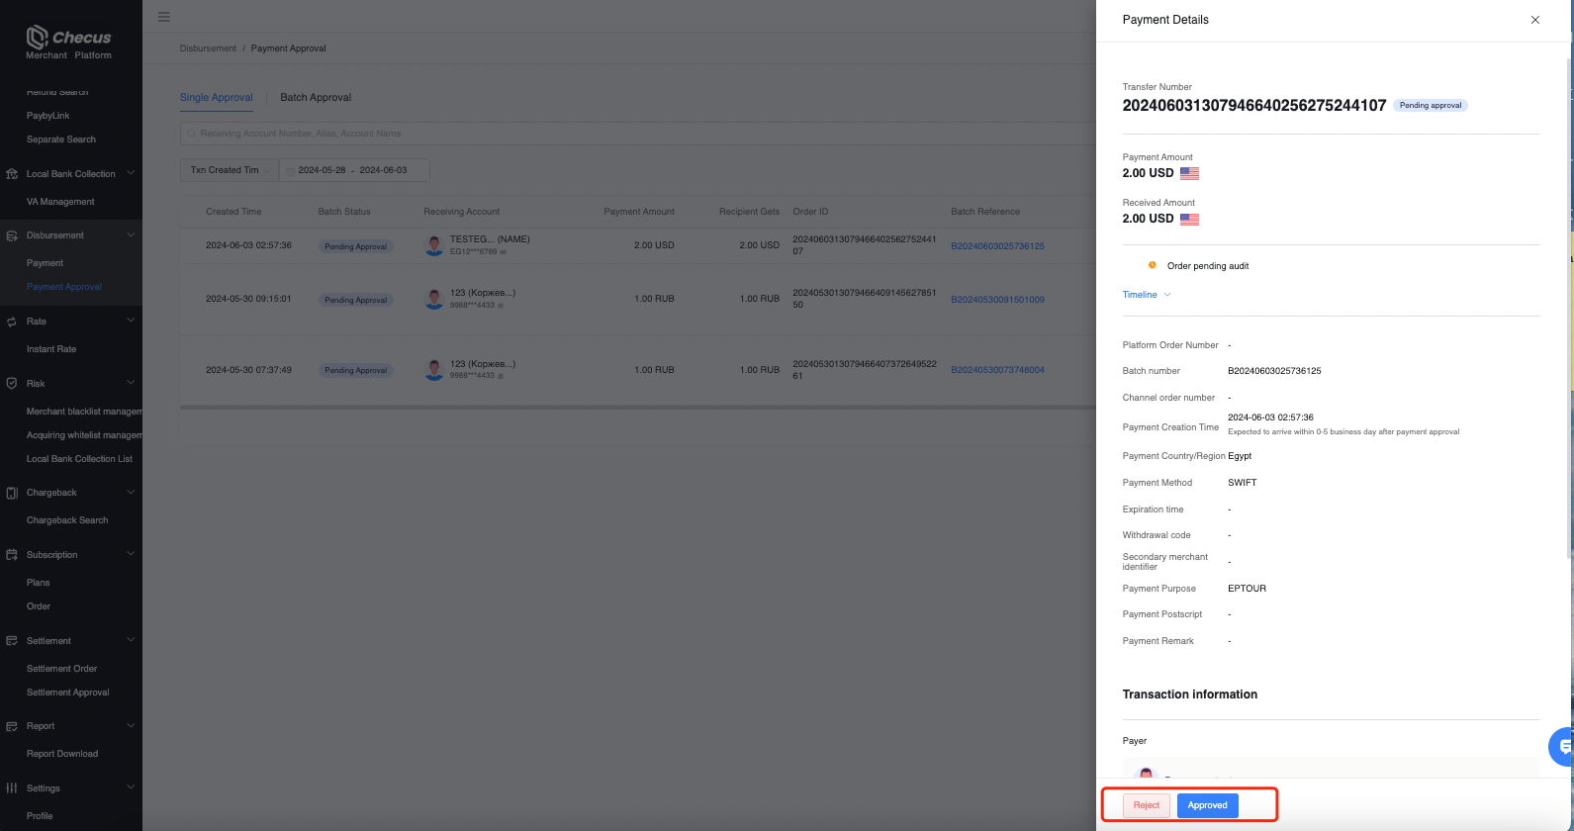Open the Txn Created Time dropdown
The image size is (1574, 831).
coord(230,170)
